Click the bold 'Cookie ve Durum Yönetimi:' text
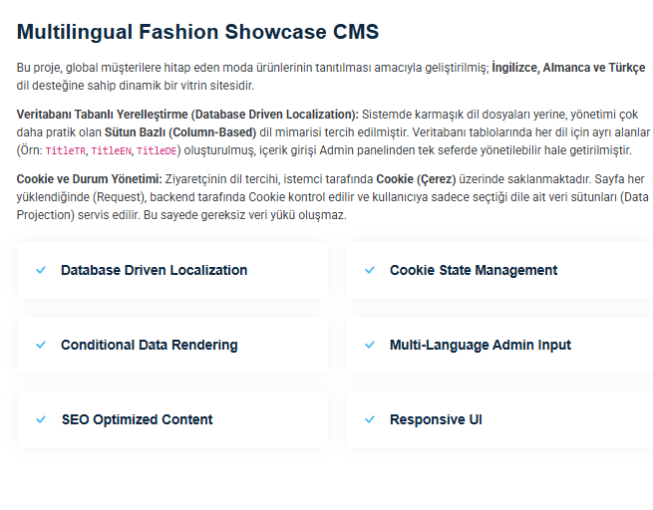653x510 pixels. coord(89,179)
